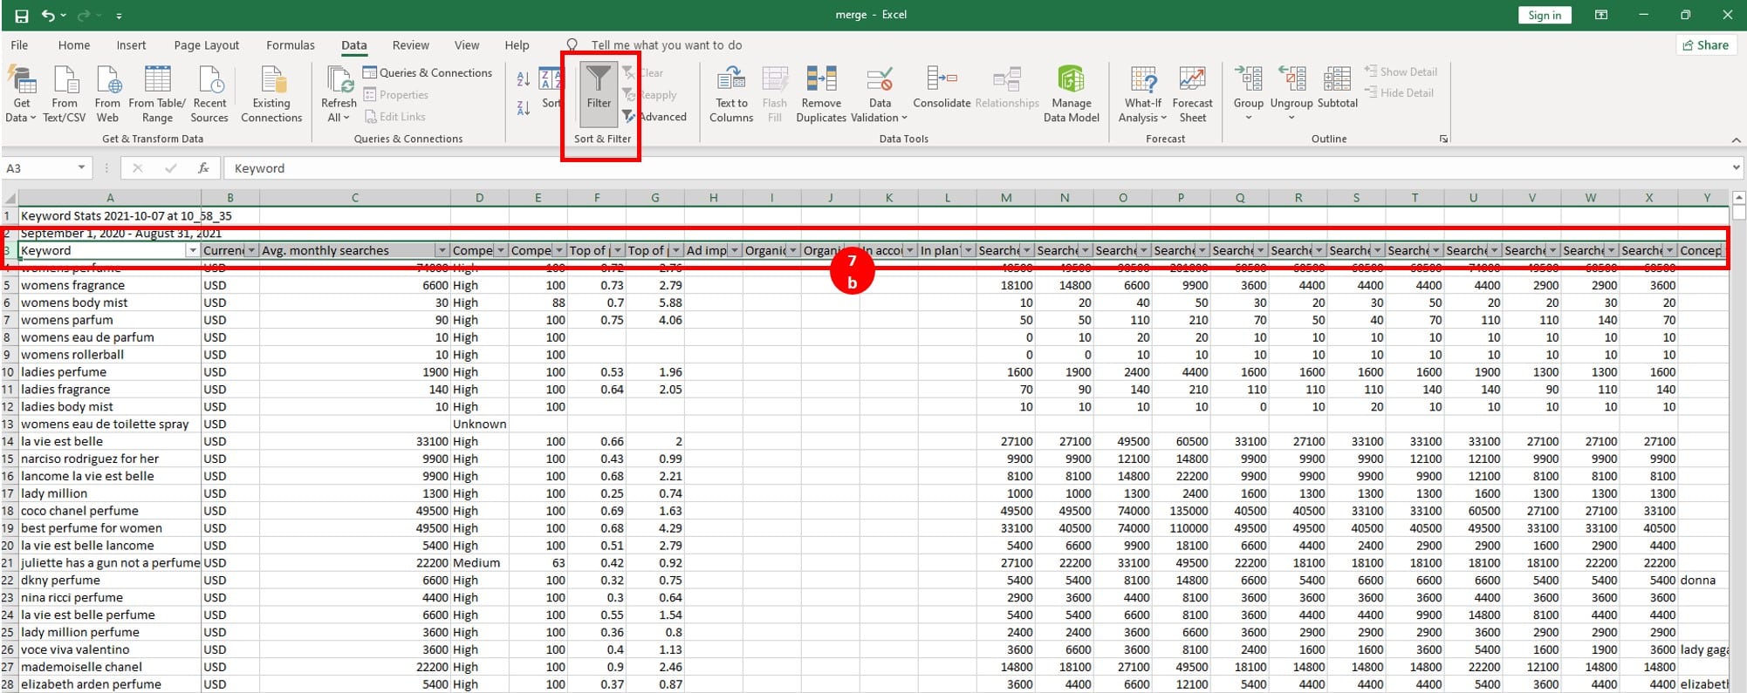Switch to the Home tab
This screenshot has height=693, width=1747.
74,45
